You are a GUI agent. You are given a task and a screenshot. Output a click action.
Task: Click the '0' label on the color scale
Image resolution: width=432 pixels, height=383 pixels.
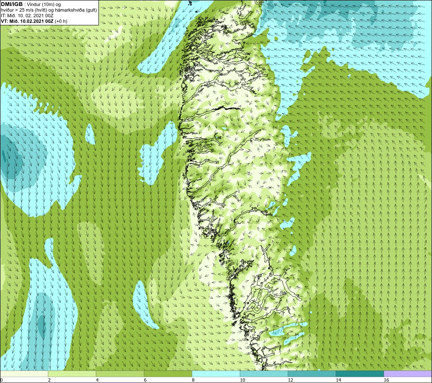tap(2, 380)
